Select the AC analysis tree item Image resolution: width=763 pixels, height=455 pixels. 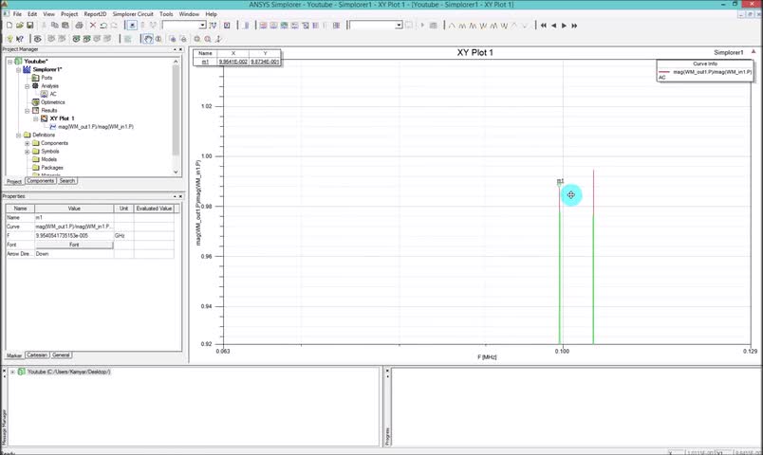click(x=53, y=94)
